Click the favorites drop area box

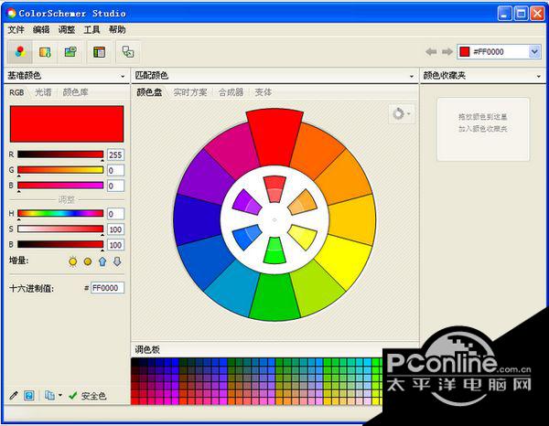coord(483,130)
